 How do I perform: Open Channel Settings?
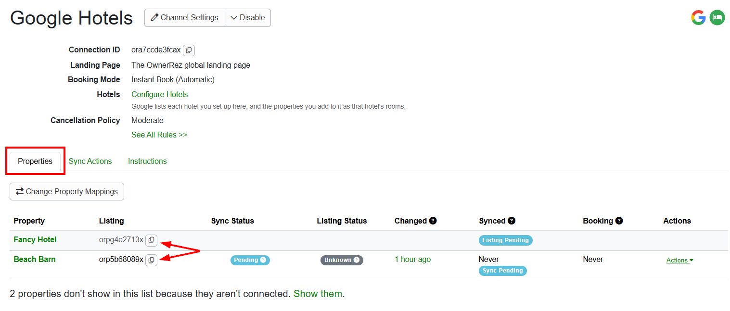[184, 18]
